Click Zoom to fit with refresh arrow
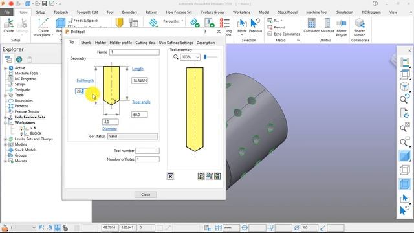This screenshot has height=233, width=414. point(404,98)
